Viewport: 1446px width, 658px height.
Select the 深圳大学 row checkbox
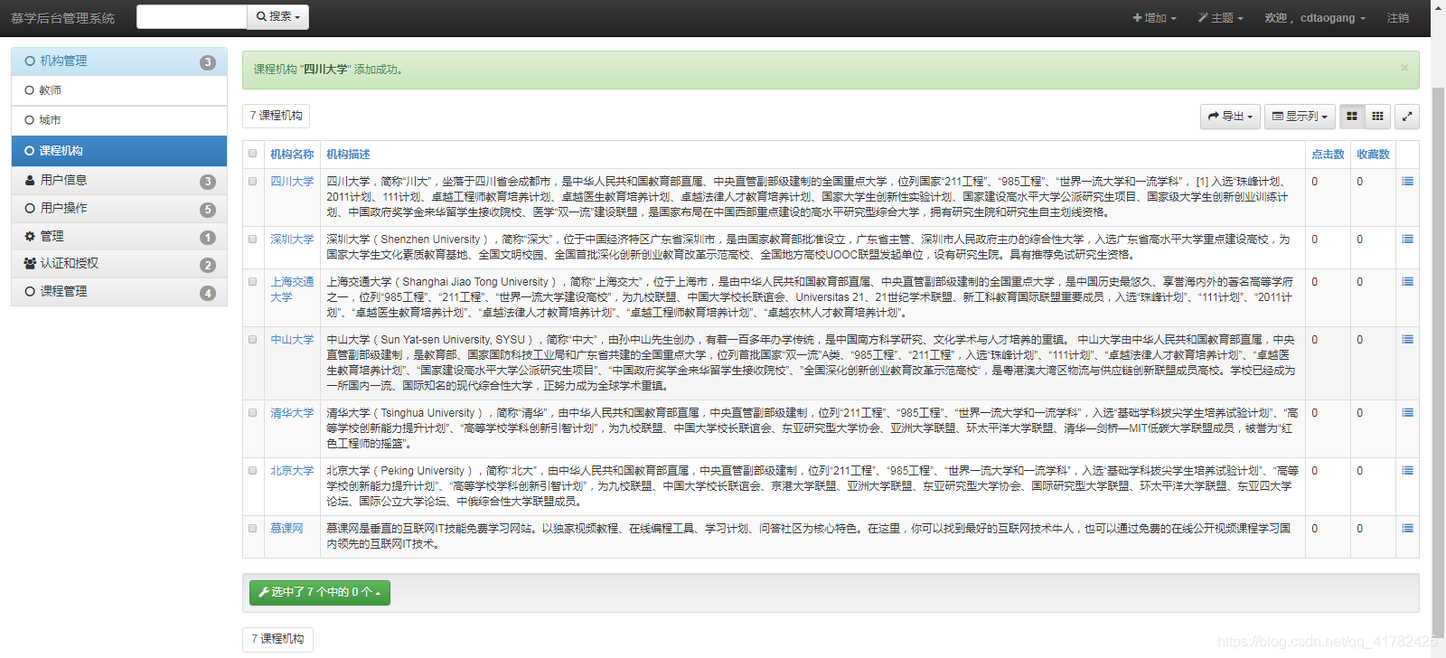[x=253, y=239]
